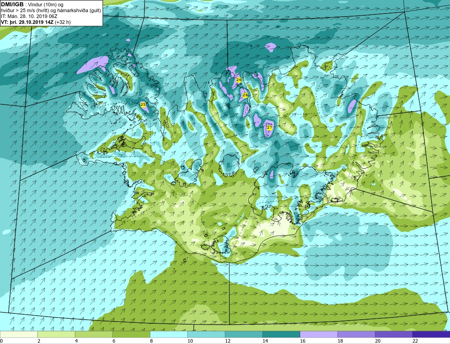Click the 'VT: þri. 29.10.2019 14Z' valid time
The width and height of the screenshot is (450, 344).
27,22
